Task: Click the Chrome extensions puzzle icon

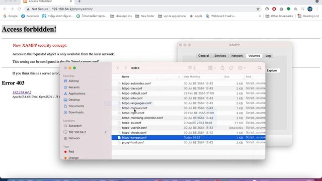Action: point(295,9)
